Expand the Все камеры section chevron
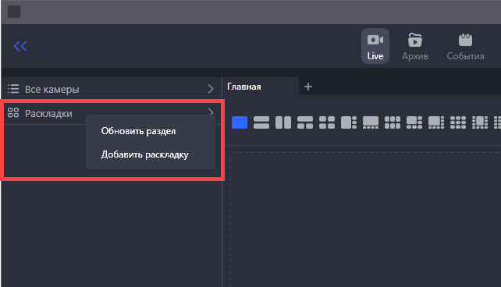The height and width of the screenshot is (287, 501). point(210,89)
